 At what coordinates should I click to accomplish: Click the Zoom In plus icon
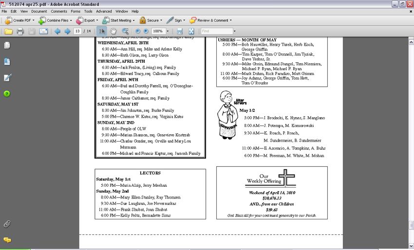coord(146,31)
